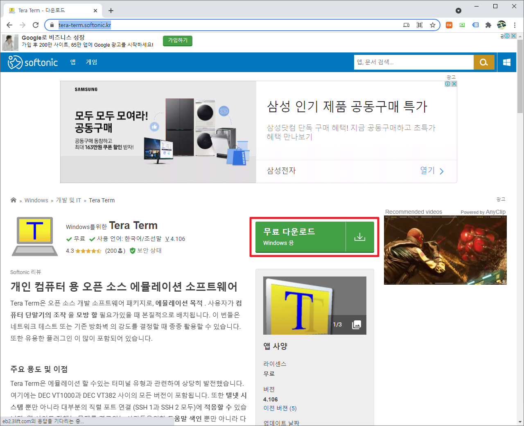Click the Windows breadcrumb link

pyautogui.click(x=36, y=200)
